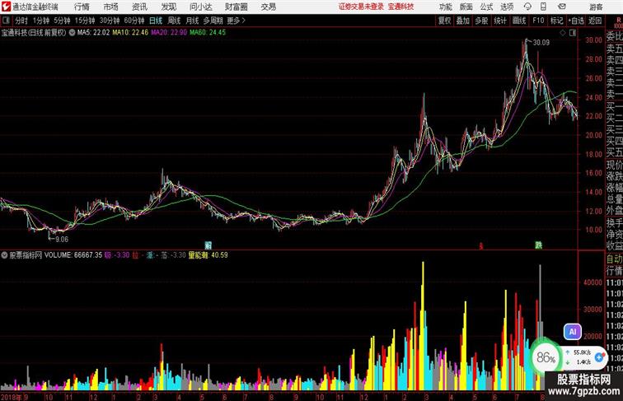Click the cyan marker below the price chart
This screenshot has height=401, width=623.
pyautogui.click(x=208, y=245)
